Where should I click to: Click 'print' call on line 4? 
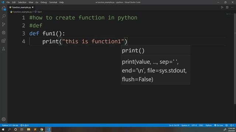[x=51, y=41]
